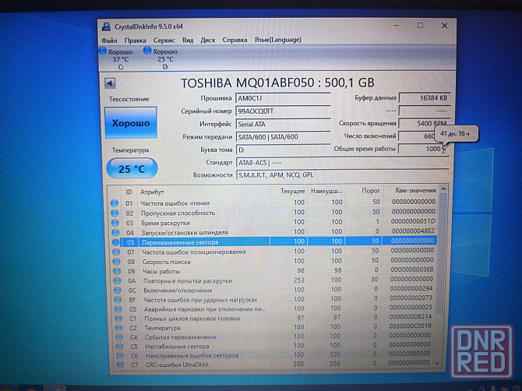Click status circle of attribute 0C
Image resolution: width=522 pixels, height=391 pixels.
click(118, 291)
